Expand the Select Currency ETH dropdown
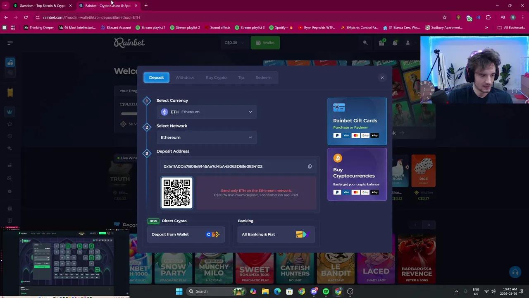The width and height of the screenshot is (529, 298). (207, 112)
